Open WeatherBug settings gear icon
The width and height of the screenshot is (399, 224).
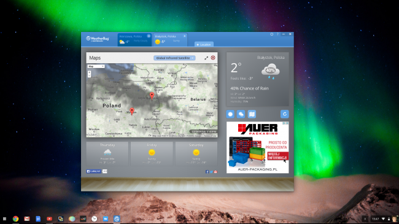point(271,34)
